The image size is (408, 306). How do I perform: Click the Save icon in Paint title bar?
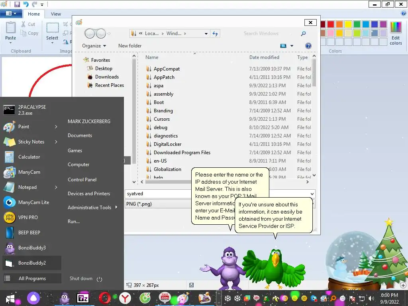click(17, 4)
